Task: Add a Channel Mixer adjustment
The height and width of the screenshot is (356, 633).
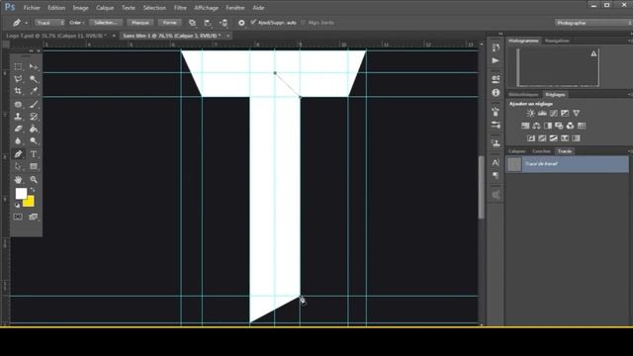Action: pos(570,126)
